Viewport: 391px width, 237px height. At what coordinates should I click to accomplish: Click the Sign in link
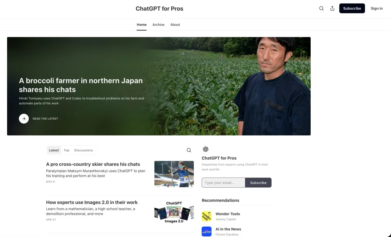pos(377,8)
